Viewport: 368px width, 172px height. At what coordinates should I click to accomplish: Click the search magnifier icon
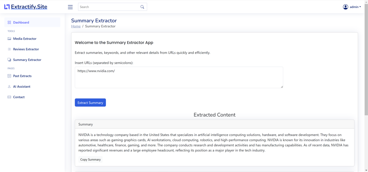[142, 7]
